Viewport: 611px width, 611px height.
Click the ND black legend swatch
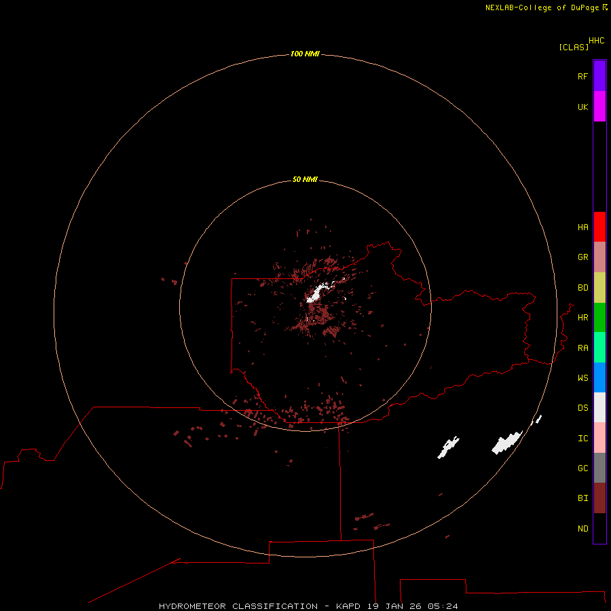pyautogui.click(x=599, y=528)
